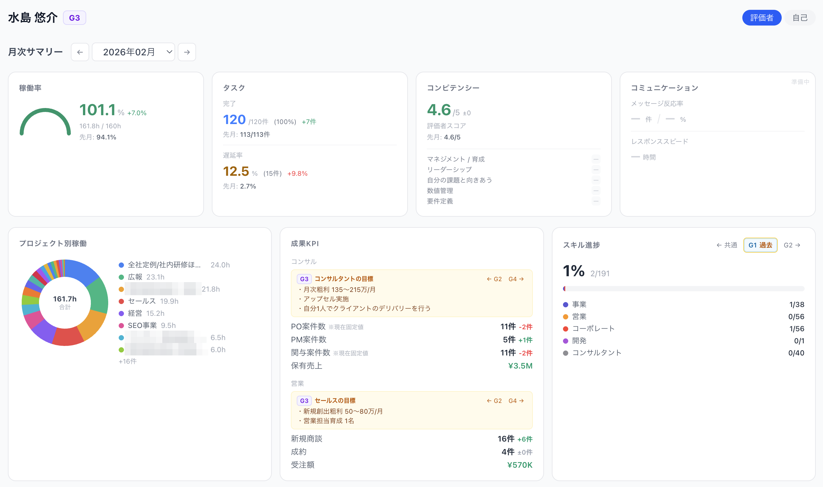Switch to 自己 view
This screenshot has height=487, width=823.
click(x=800, y=18)
